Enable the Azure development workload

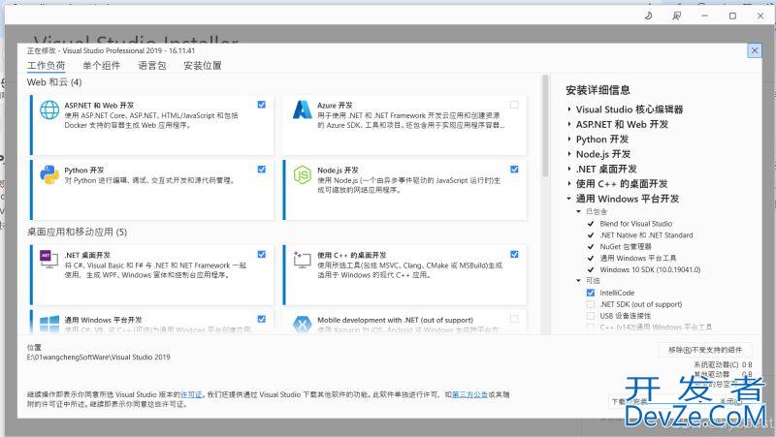(514, 105)
